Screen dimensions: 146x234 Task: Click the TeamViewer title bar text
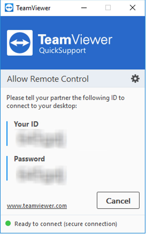(33, 8)
